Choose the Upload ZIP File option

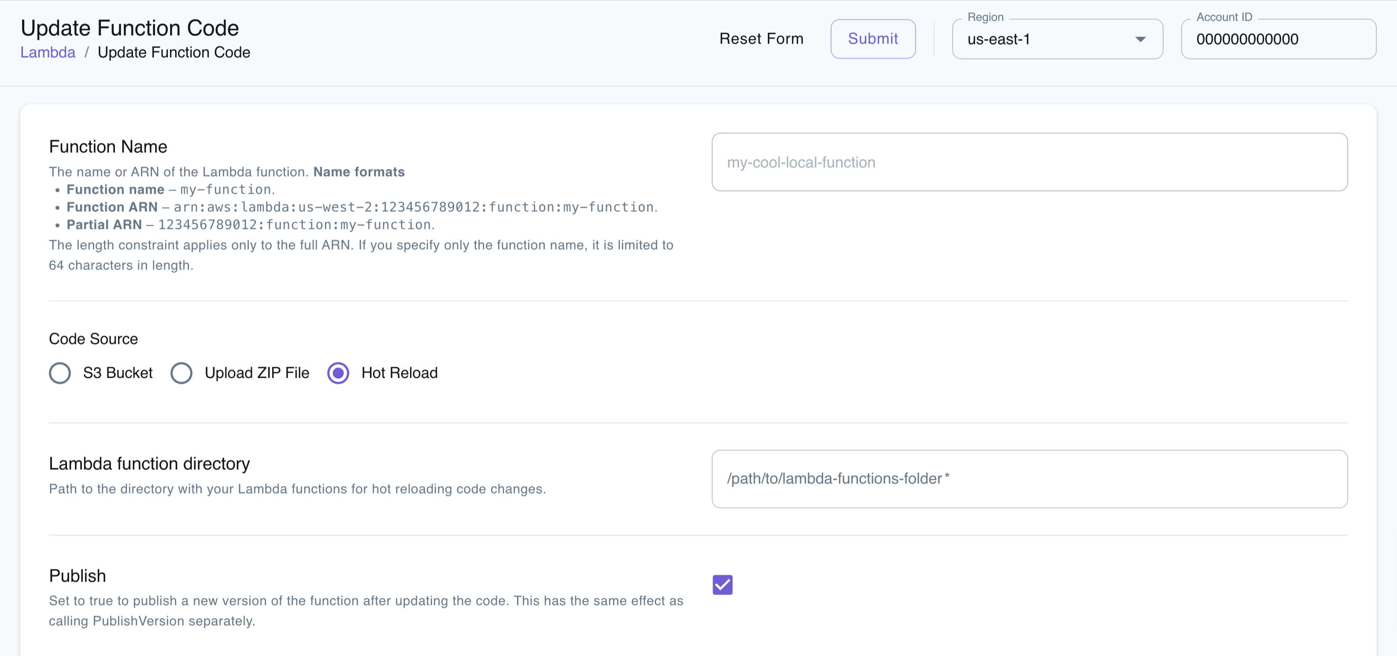(x=181, y=373)
